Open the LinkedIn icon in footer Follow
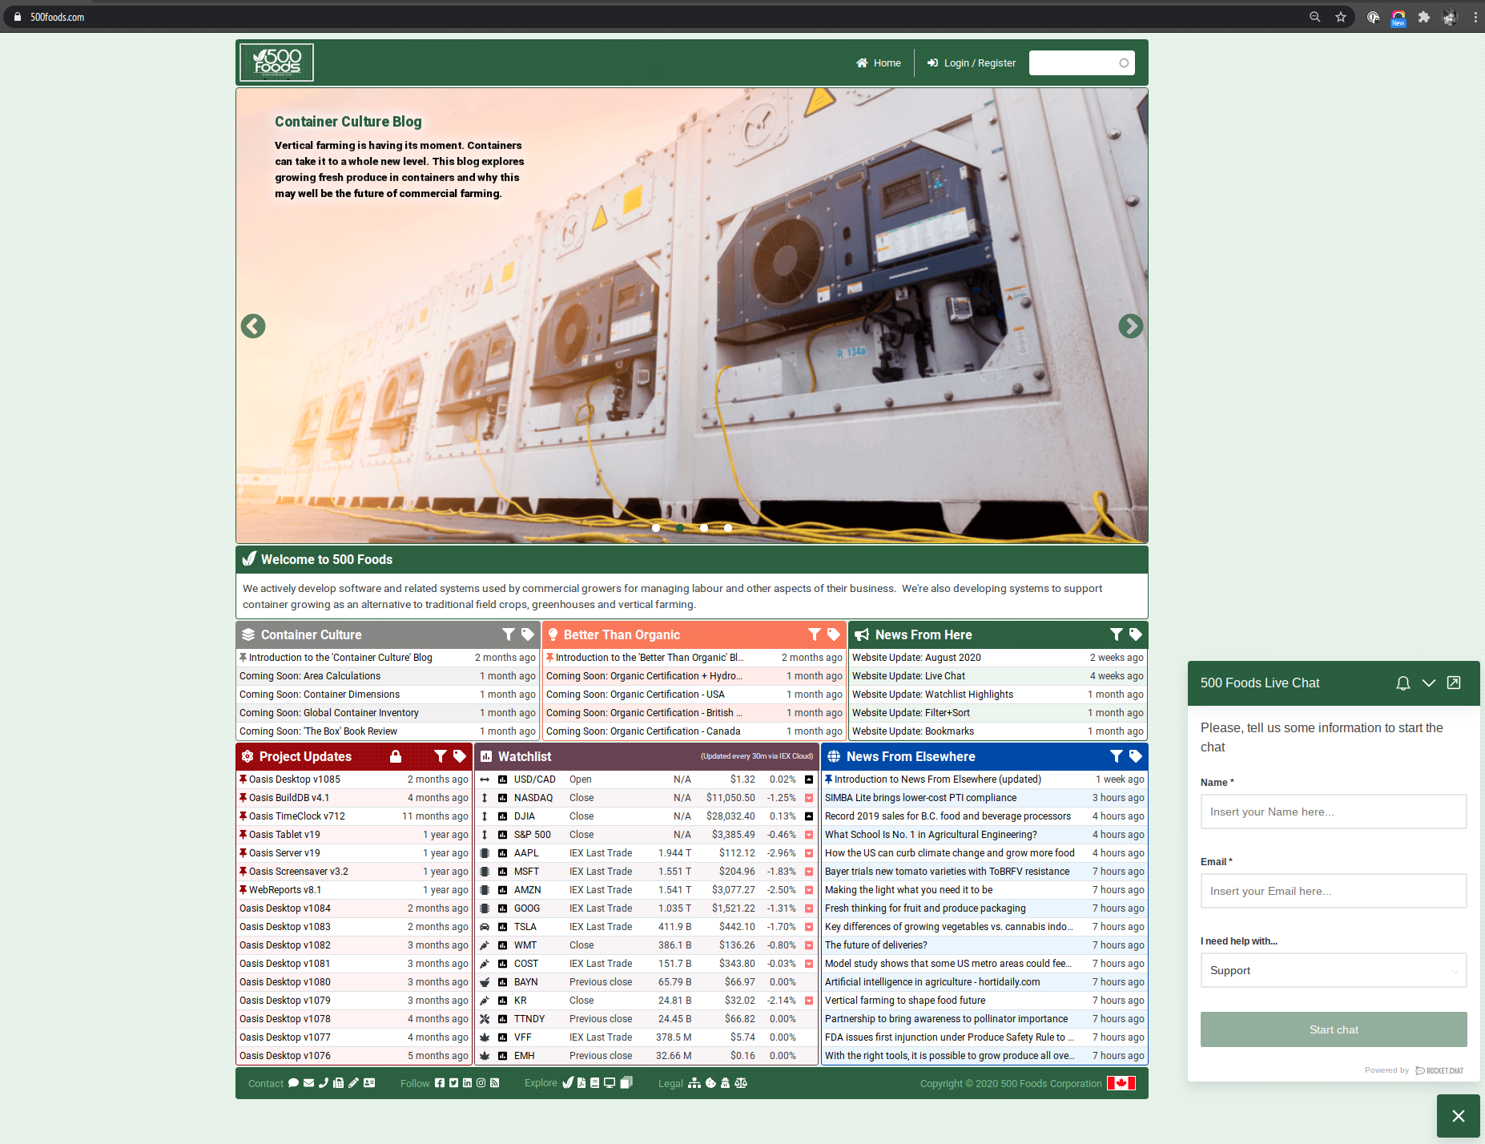The image size is (1485, 1144). click(x=467, y=1083)
